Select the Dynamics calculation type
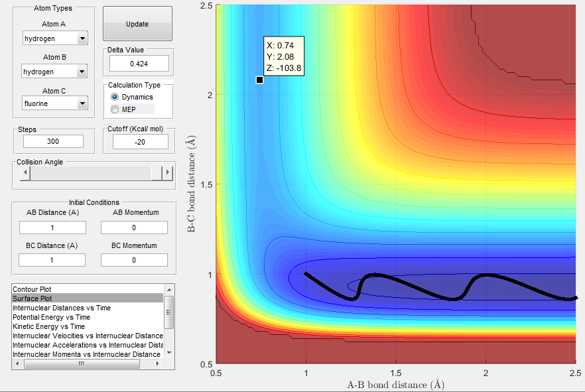 115,97
